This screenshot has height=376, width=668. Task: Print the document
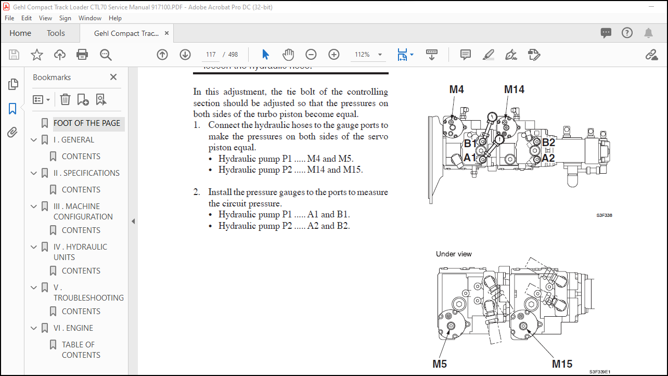[x=82, y=55]
